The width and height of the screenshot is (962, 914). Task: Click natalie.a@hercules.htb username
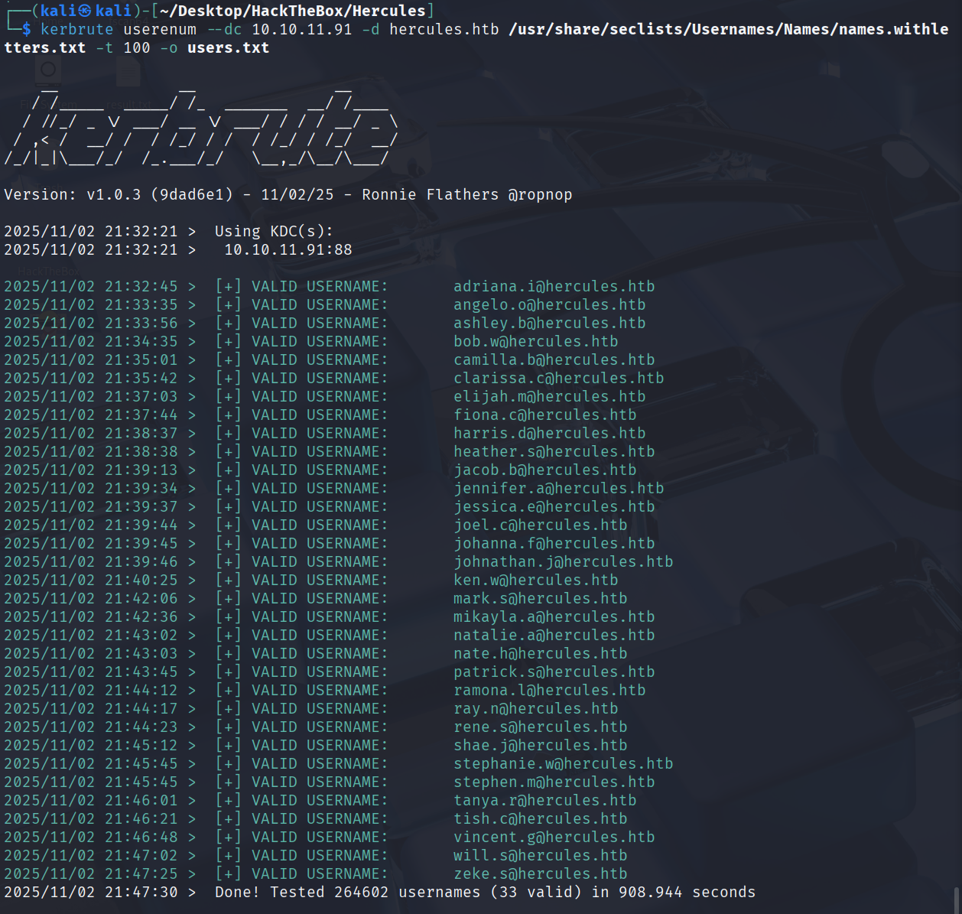[554, 636]
